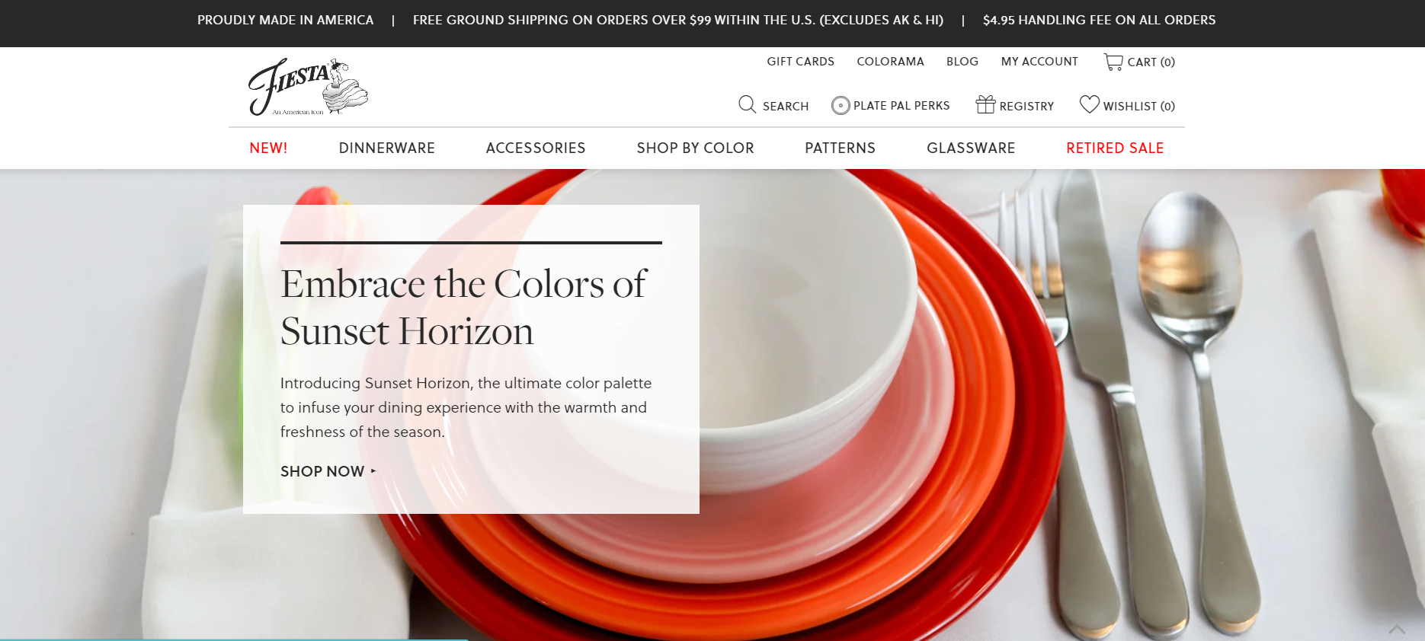Open Plate Pal Perks plate icon
The image size is (1425, 641).
(x=841, y=105)
